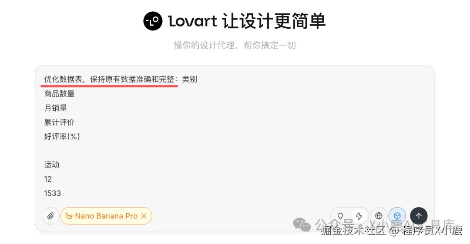Send the prompt with arrow button
Screen dimensions: 470x244
tap(419, 216)
